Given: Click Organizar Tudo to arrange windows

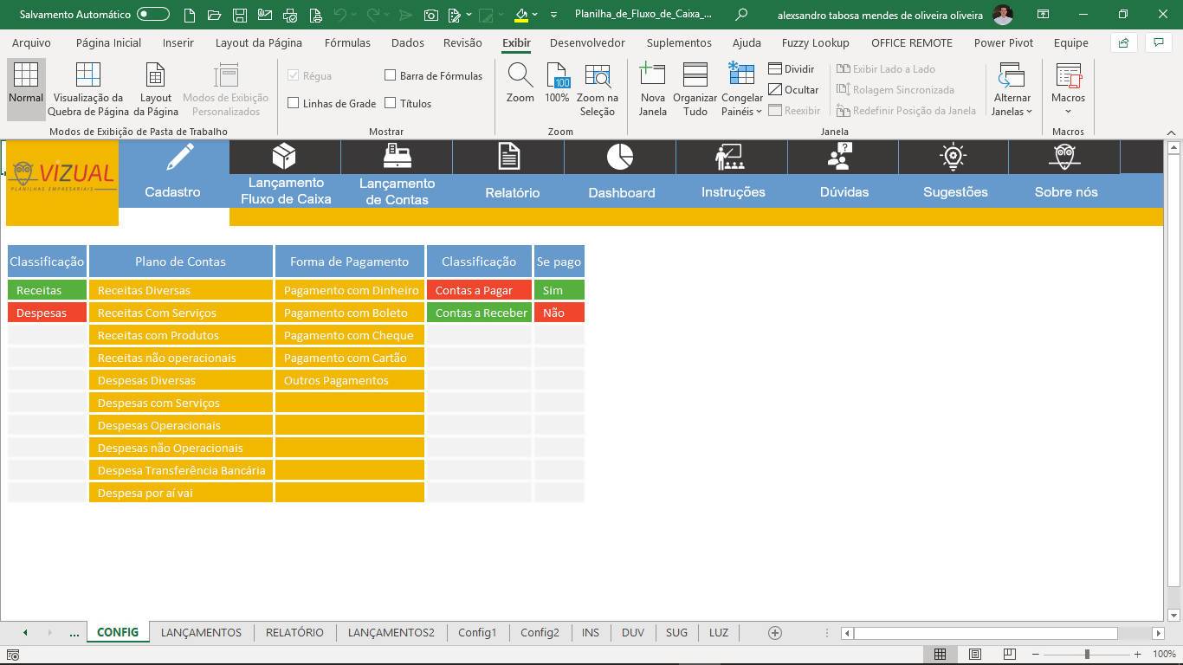Looking at the screenshot, I should [x=695, y=88].
